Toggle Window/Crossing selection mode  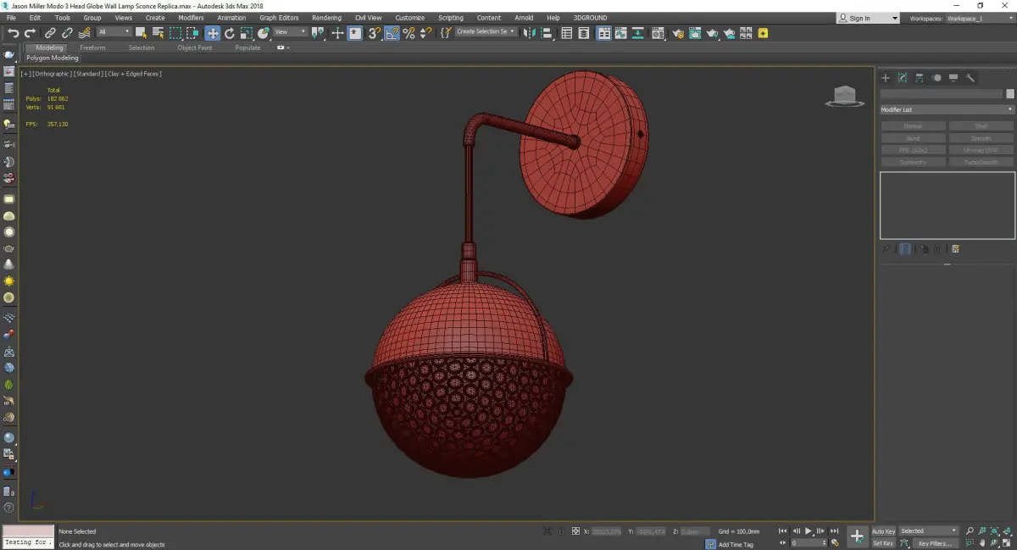click(192, 33)
